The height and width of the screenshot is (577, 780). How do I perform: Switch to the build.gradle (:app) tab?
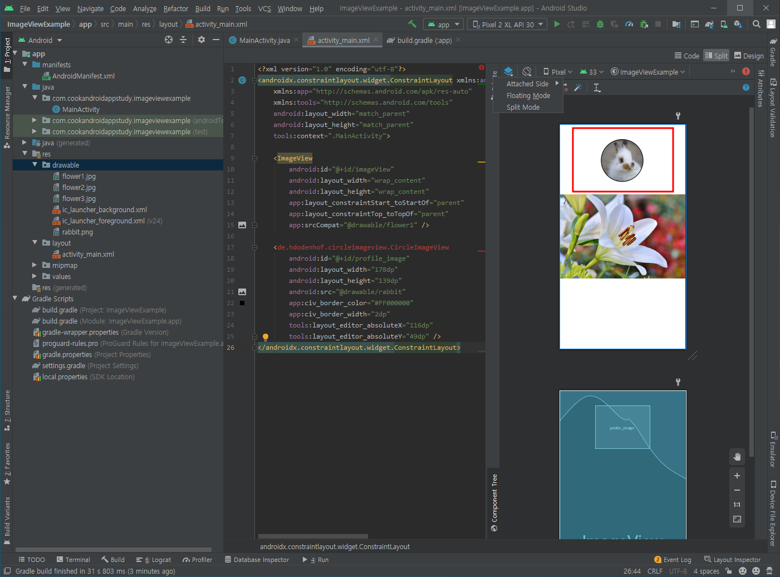pyautogui.click(x=424, y=40)
